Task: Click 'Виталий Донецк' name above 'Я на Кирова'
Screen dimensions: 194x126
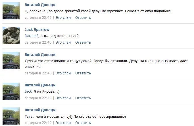Action: click(x=40, y=85)
